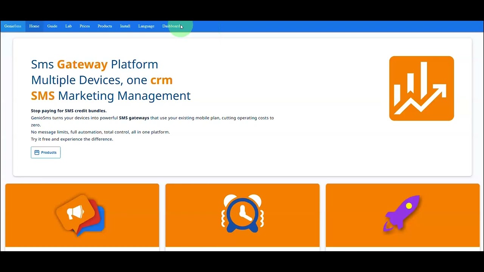Click the 'Sms Gateway Platform' heading

point(95,64)
